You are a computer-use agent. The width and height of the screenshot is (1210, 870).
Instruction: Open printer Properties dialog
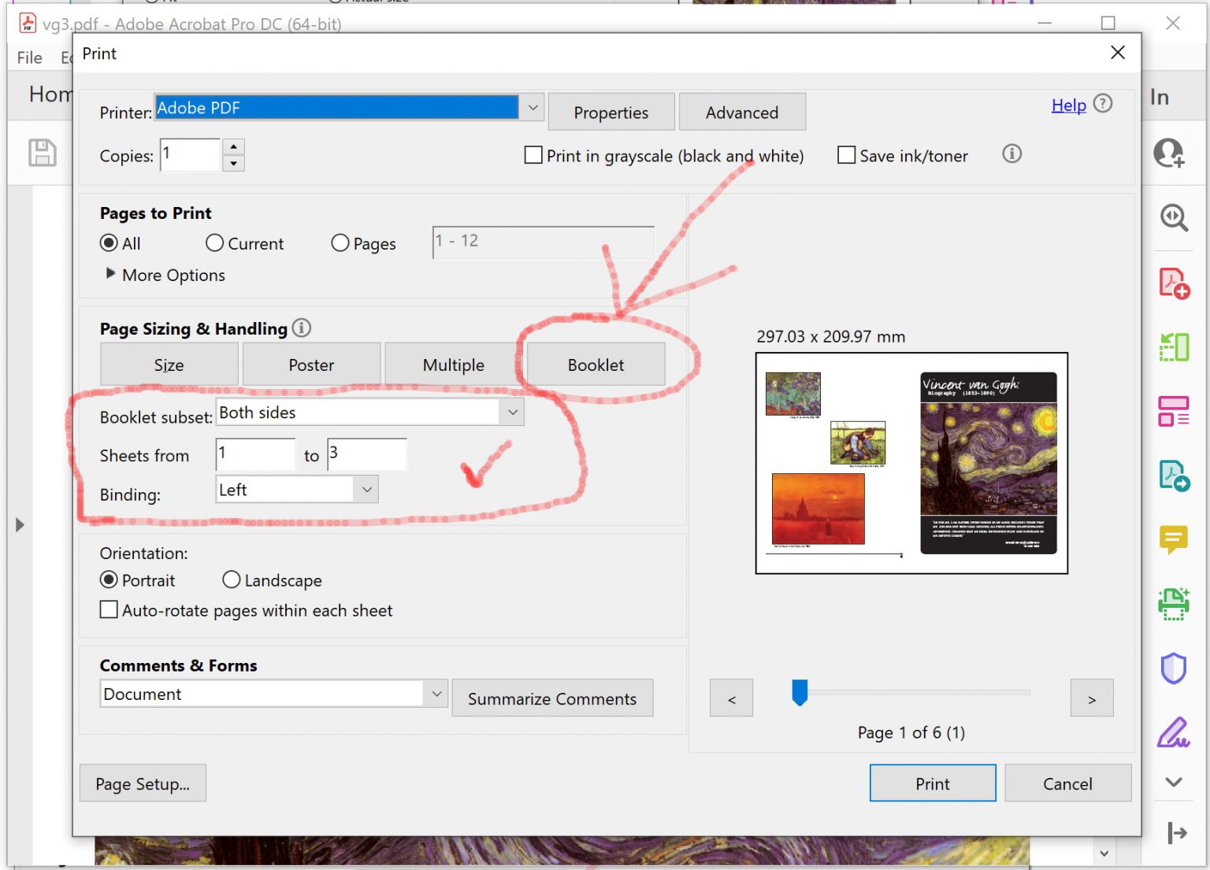point(611,112)
